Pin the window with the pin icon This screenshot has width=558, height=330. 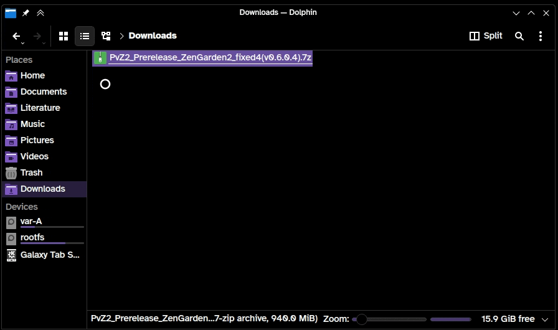(x=26, y=13)
